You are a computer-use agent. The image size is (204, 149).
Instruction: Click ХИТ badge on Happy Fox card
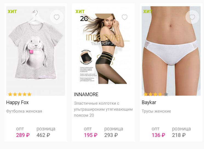[x=12, y=12]
